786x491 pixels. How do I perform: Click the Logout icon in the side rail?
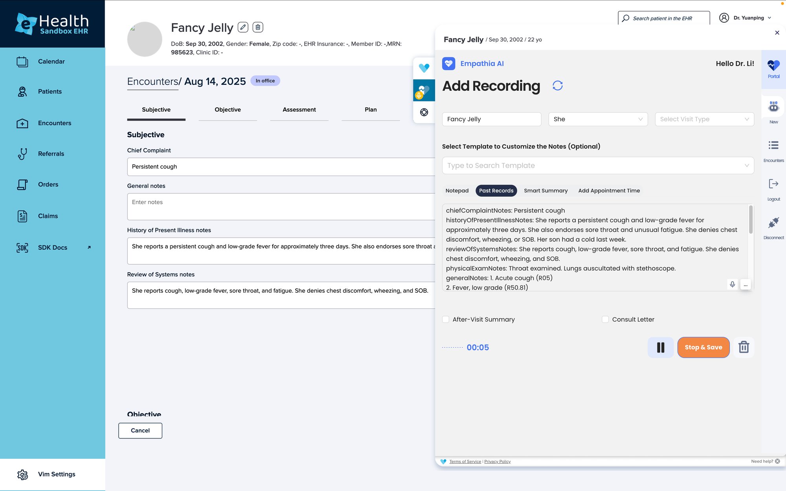click(773, 184)
